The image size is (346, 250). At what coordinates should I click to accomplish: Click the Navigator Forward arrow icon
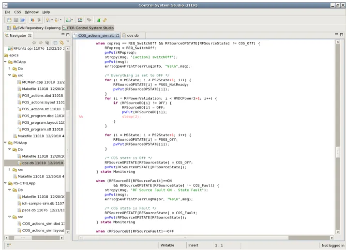pos(40,43)
